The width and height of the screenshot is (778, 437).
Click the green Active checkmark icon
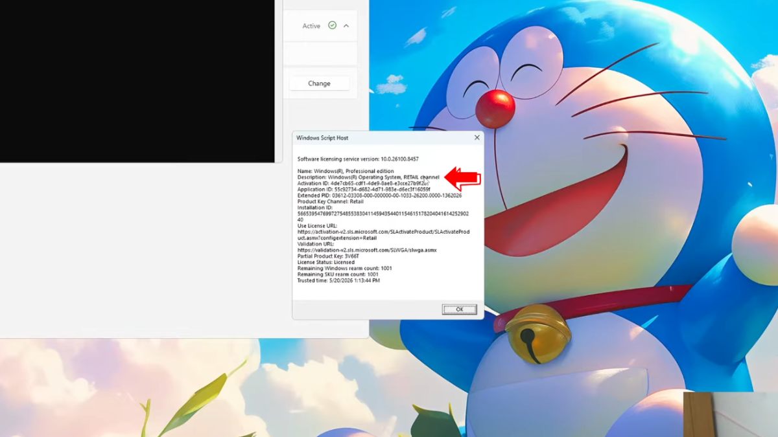pyautogui.click(x=332, y=25)
